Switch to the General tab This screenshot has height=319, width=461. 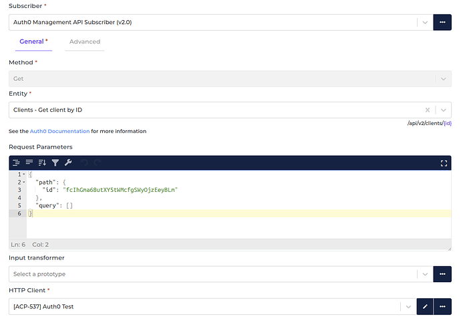tap(33, 41)
